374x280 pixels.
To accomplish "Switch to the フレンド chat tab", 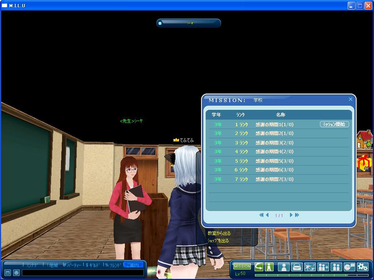I will [x=113, y=265].
